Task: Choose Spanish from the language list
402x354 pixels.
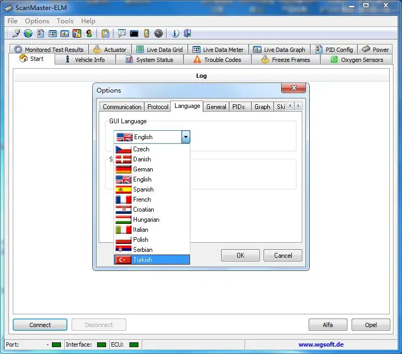Action: 152,189
